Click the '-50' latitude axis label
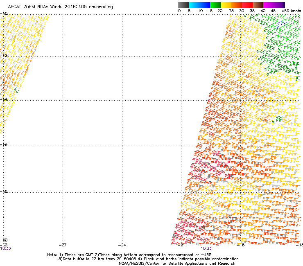 pos(4,240)
